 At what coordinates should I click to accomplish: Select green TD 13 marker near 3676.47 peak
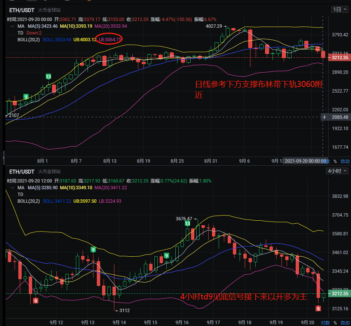187,223
